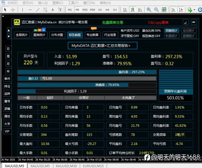Move the panel down with arrow
Screen dimensions: 202x168
pyautogui.click(x=9, y=36)
